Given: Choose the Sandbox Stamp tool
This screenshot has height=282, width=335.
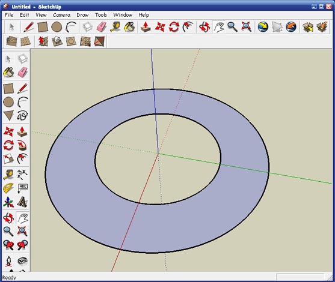Looking at the screenshot, I should pyautogui.click(x=57, y=41).
